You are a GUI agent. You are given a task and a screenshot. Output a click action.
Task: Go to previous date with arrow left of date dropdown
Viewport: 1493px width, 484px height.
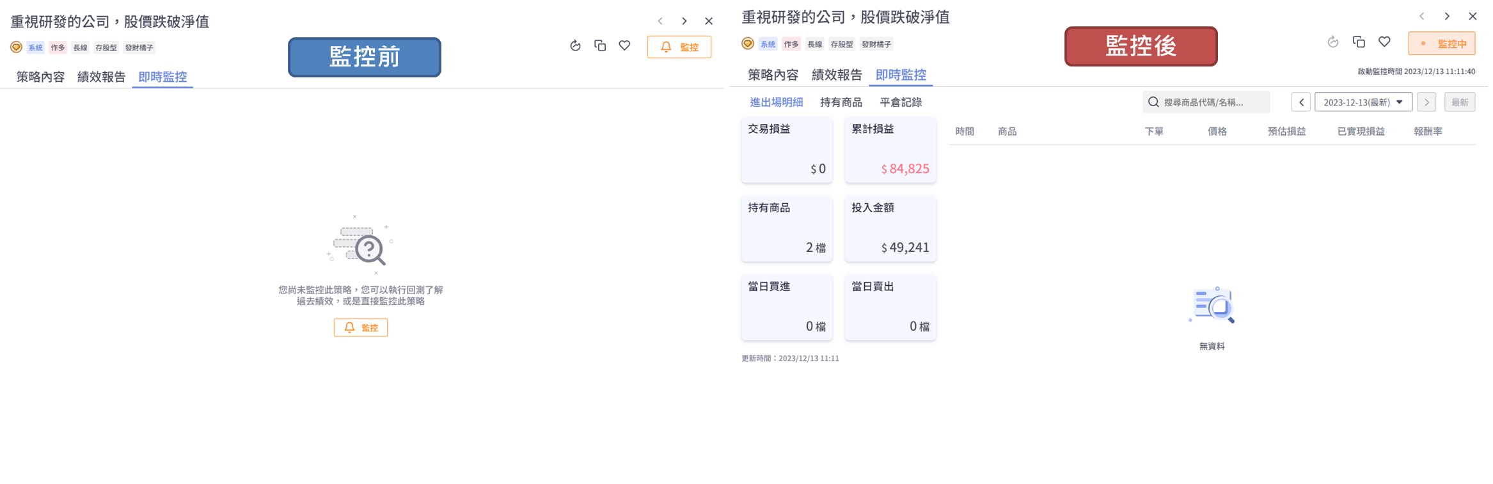(x=1301, y=102)
